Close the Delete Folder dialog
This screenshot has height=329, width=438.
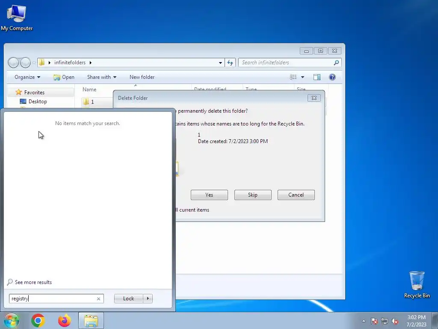pyautogui.click(x=314, y=98)
